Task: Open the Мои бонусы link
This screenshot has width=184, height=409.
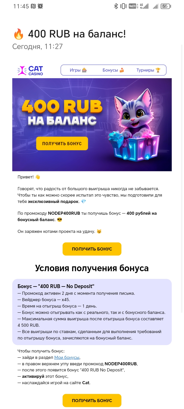Action: click(67, 357)
